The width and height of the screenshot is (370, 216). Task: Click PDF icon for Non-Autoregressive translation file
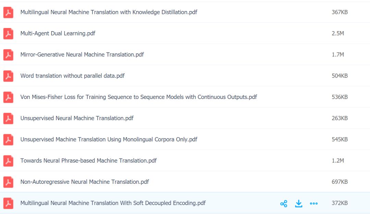click(x=8, y=182)
